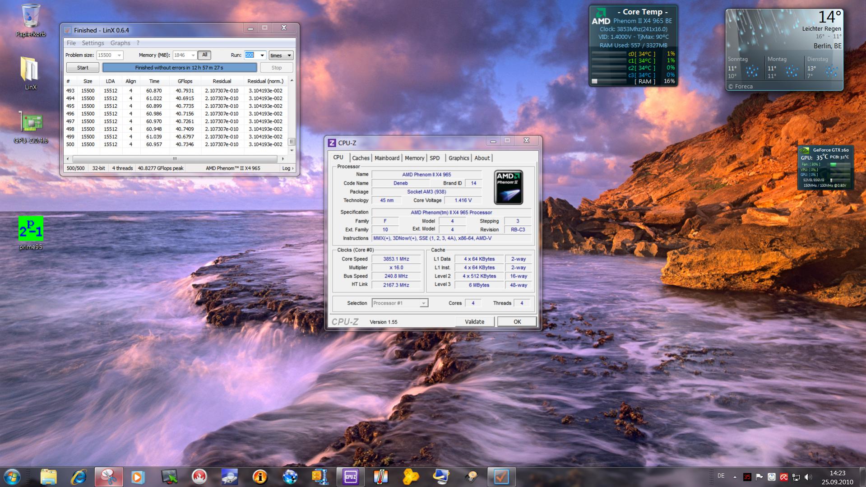Open Windows Media Player from taskbar
This screenshot has height=487, width=866.
tap(138, 477)
